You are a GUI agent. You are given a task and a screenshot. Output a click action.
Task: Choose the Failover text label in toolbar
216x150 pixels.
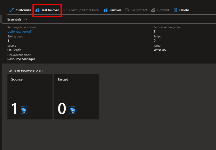click(x=115, y=10)
